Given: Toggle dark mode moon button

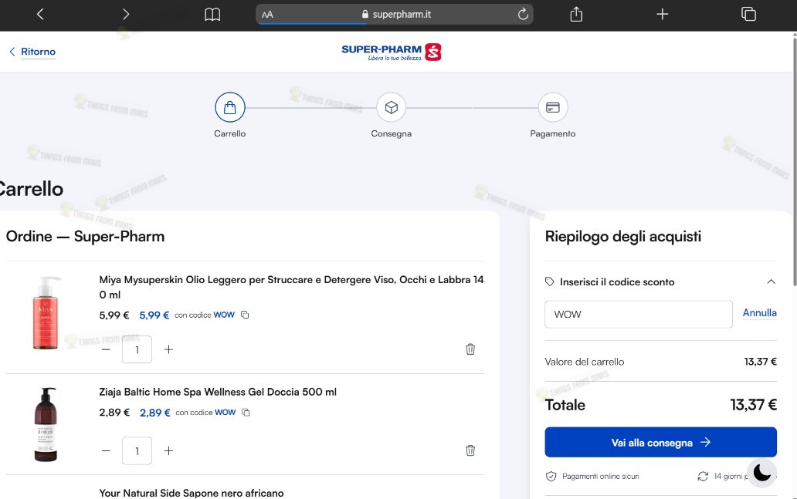Looking at the screenshot, I should (762, 472).
